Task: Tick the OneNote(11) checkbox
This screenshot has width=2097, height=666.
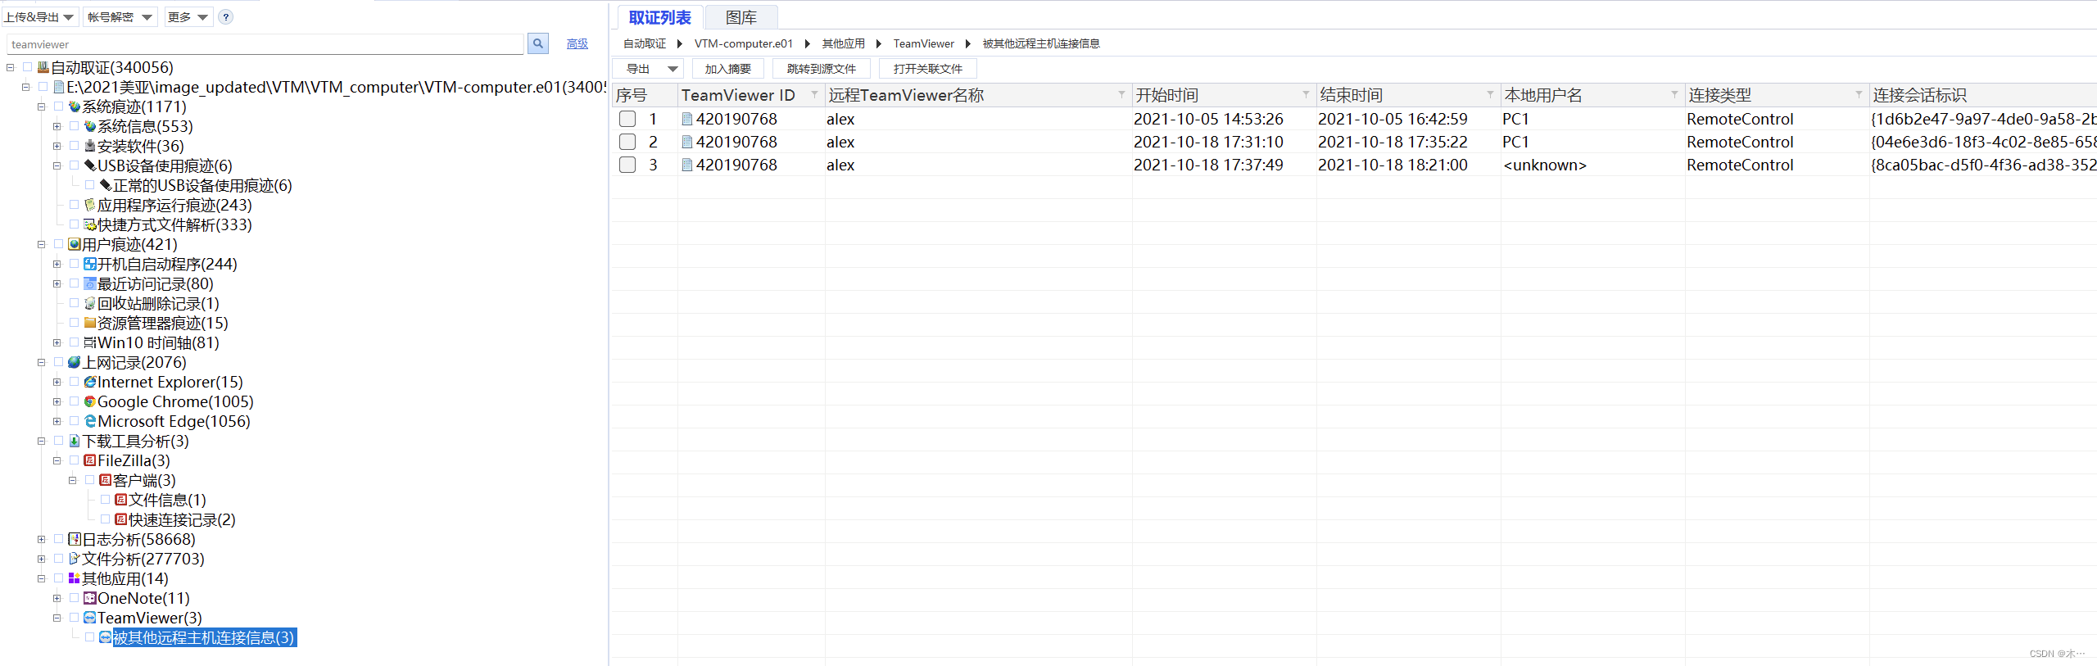Action: (74, 598)
